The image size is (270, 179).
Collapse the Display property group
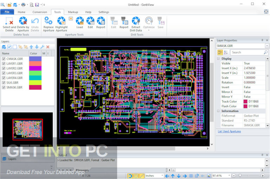tap(218, 59)
